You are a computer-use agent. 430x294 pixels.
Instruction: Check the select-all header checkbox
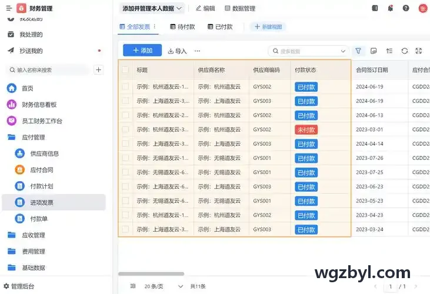(125, 70)
